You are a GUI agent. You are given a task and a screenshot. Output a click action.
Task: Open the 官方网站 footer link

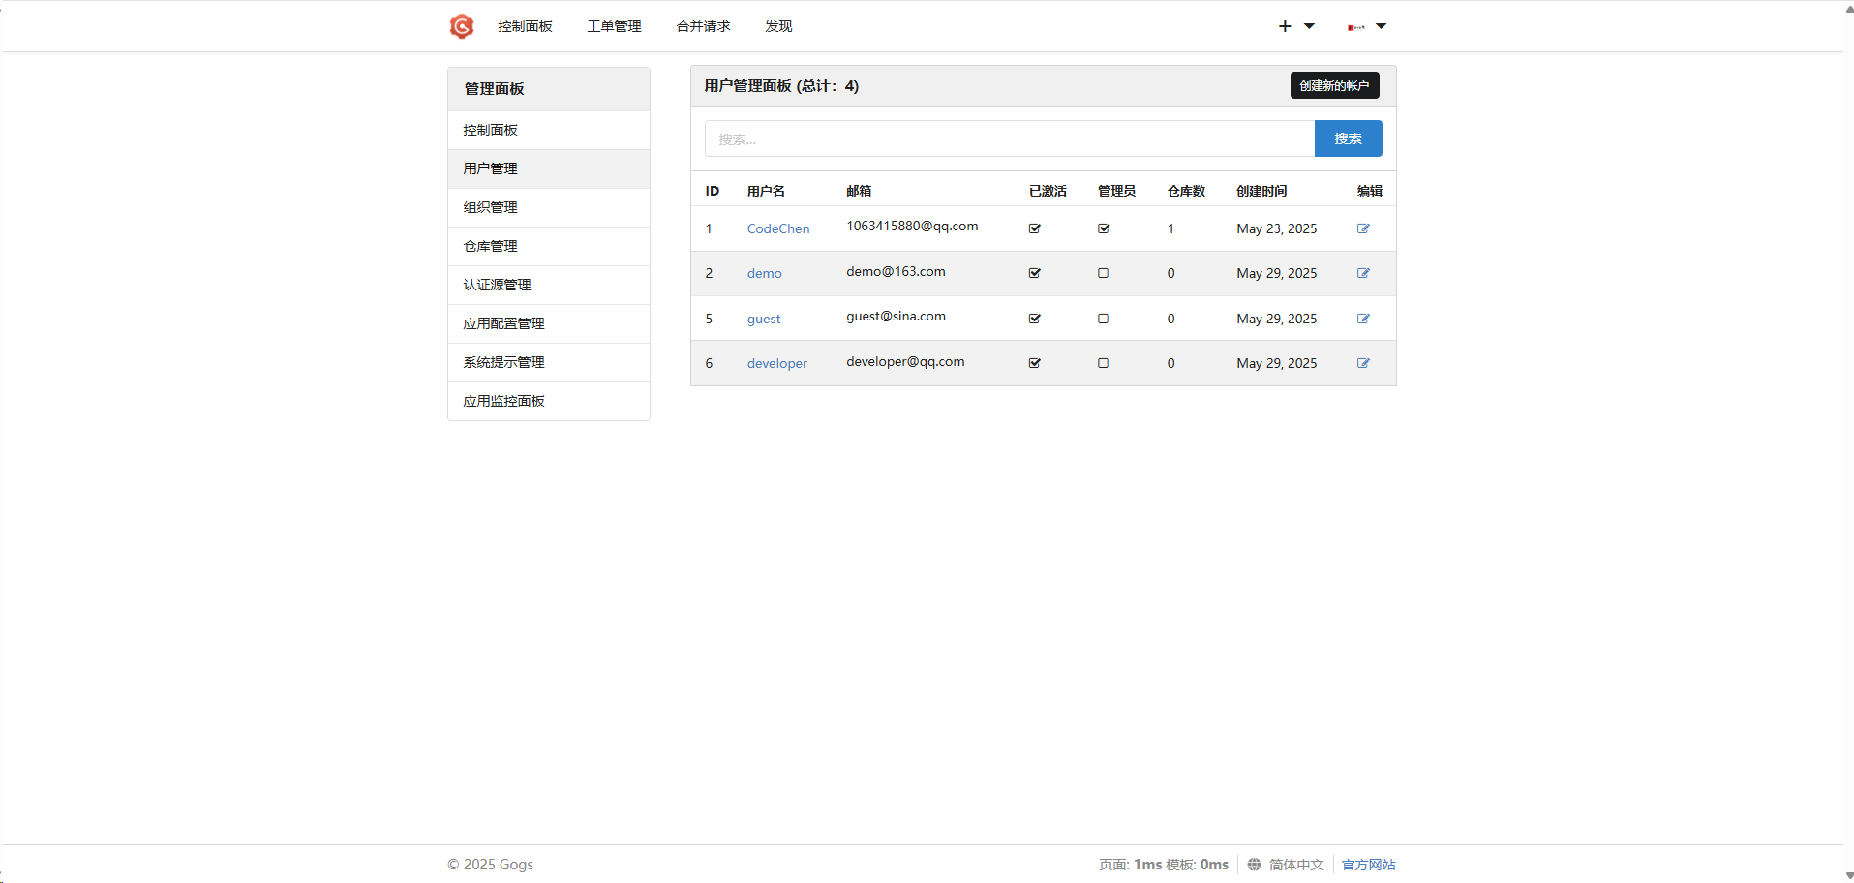coord(1368,865)
